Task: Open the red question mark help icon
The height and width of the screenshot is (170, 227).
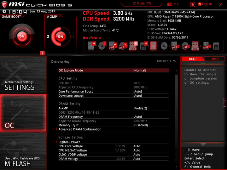Action: click(x=42, y=53)
